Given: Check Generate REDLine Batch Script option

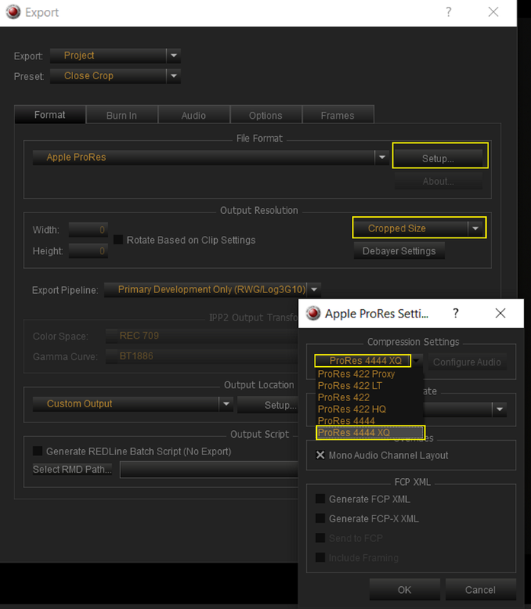Looking at the screenshot, I should [x=37, y=451].
